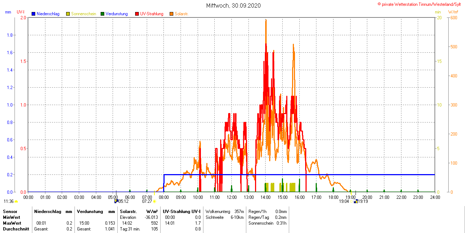Click the Solarstr. column header in table
Screen dimensions: 465x233
pyautogui.click(x=128, y=211)
